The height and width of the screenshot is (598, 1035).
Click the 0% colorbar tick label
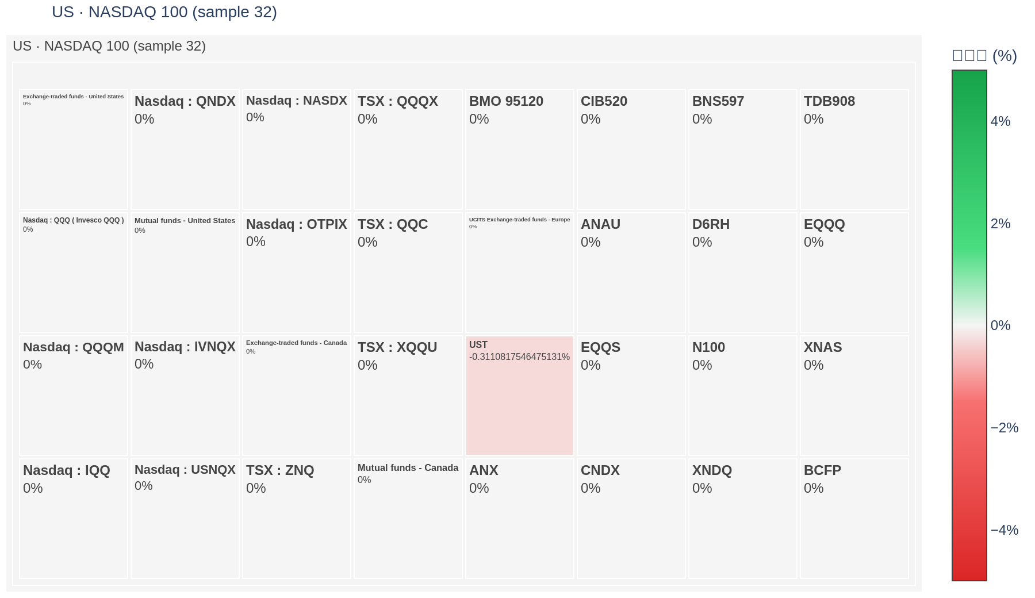[1000, 325]
